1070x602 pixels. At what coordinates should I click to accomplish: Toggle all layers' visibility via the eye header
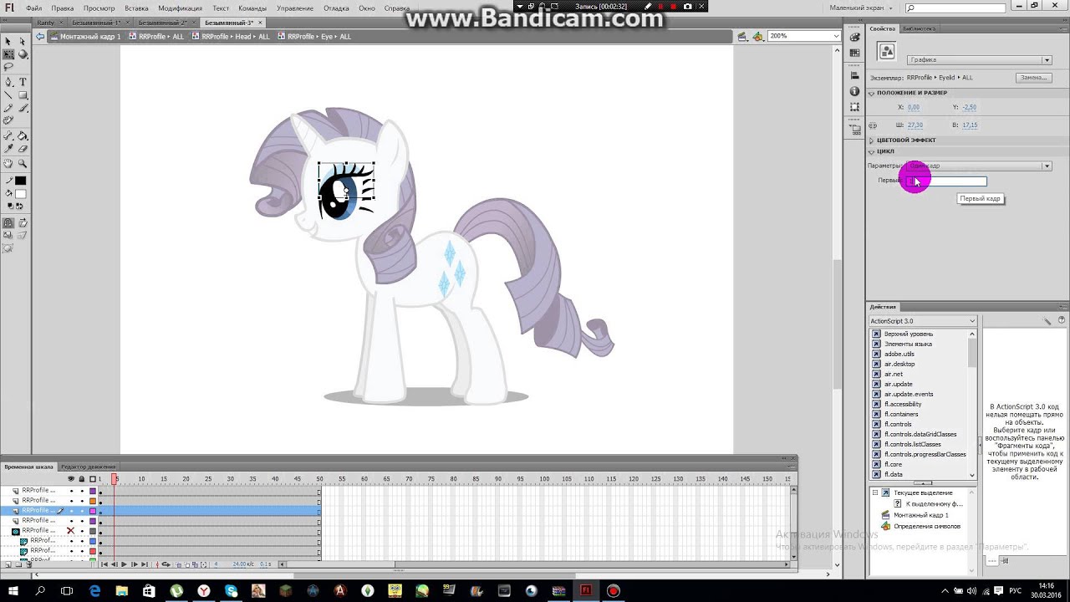[x=71, y=479]
